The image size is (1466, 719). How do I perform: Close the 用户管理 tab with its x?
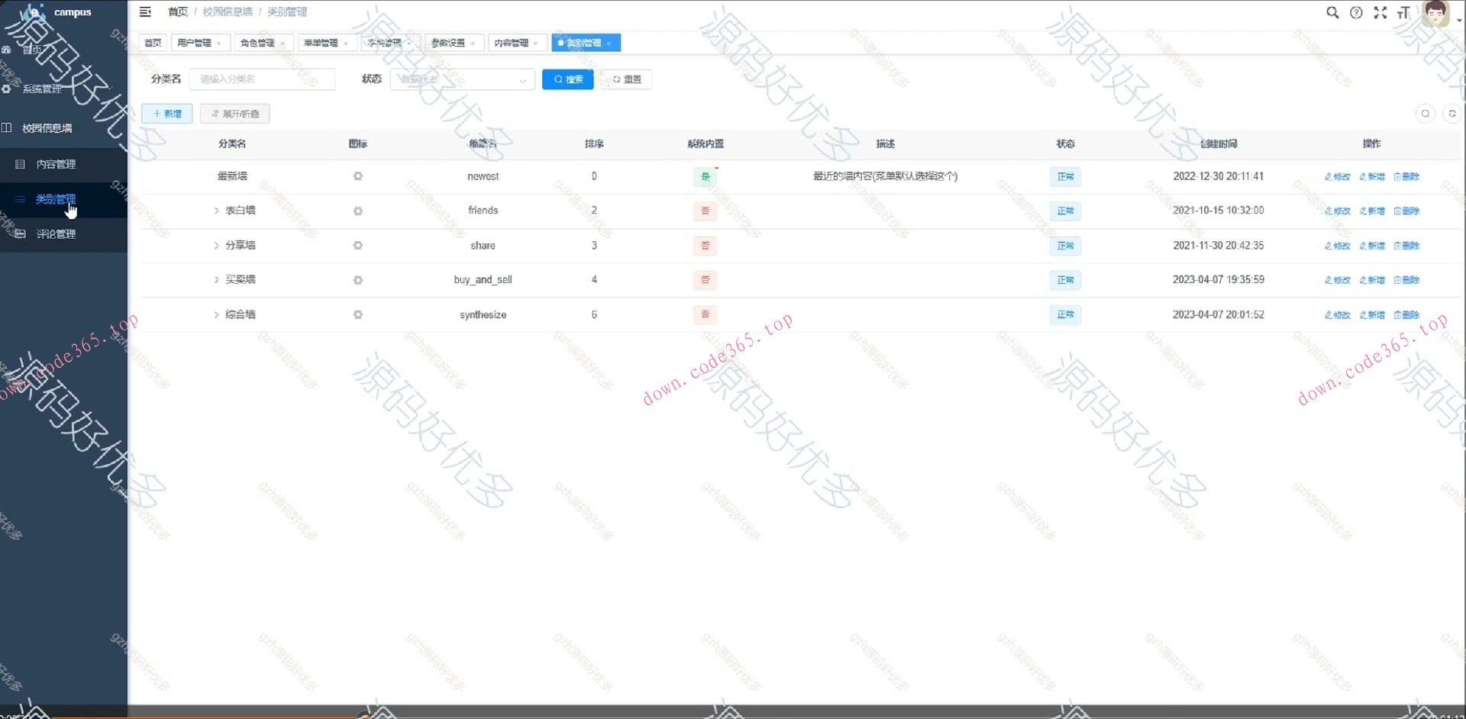coord(219,44)
